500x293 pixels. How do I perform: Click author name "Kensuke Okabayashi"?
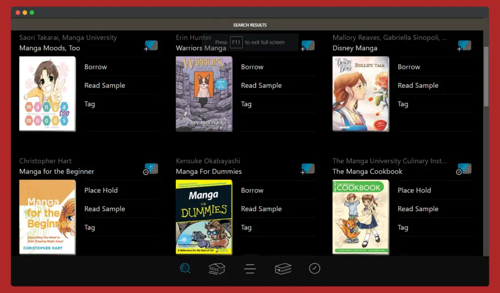pos(208,161)
